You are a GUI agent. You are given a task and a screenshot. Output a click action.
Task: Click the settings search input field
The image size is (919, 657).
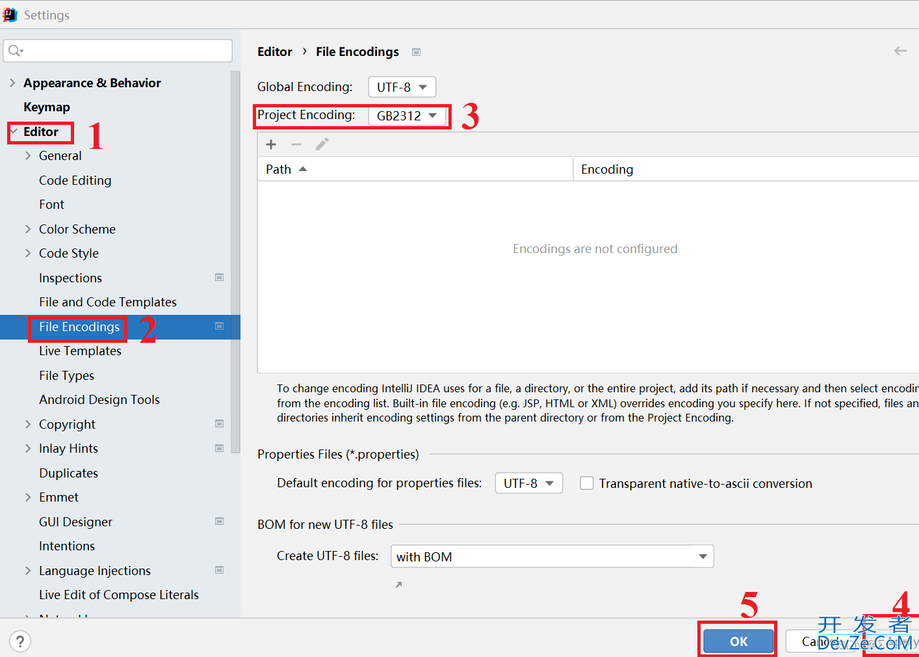123,51
